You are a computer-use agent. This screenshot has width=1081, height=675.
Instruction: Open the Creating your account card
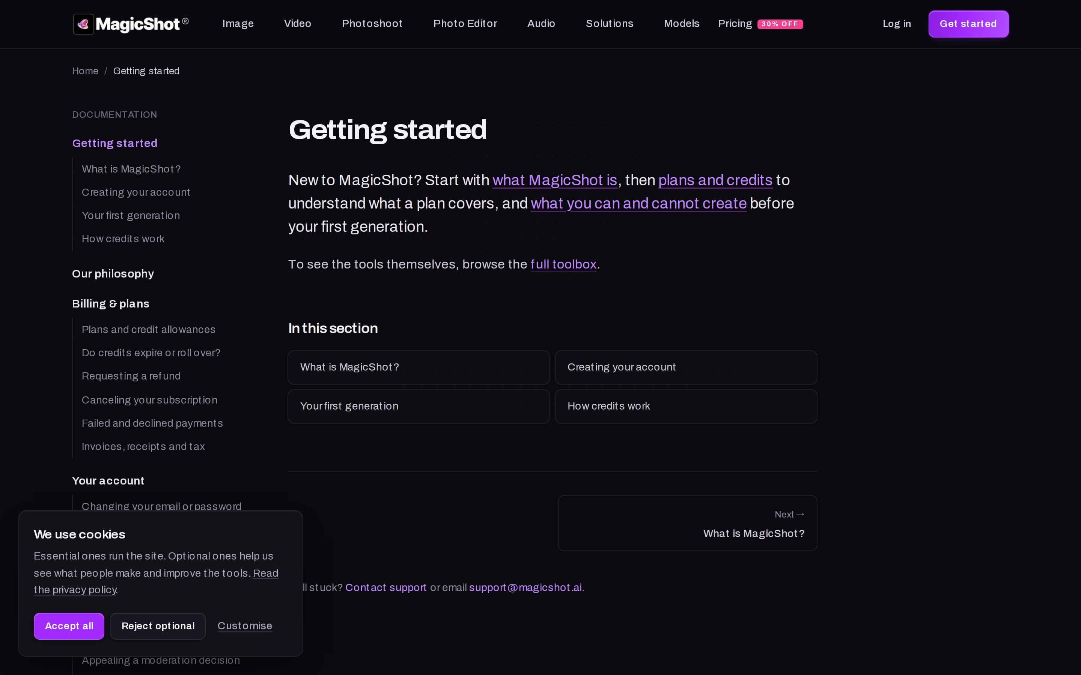[686, 367]
